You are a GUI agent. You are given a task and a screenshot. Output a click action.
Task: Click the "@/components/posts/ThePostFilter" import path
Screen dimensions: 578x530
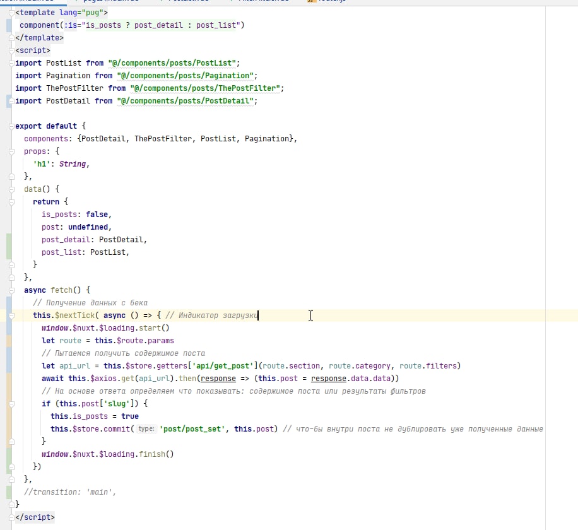point(205,88)
